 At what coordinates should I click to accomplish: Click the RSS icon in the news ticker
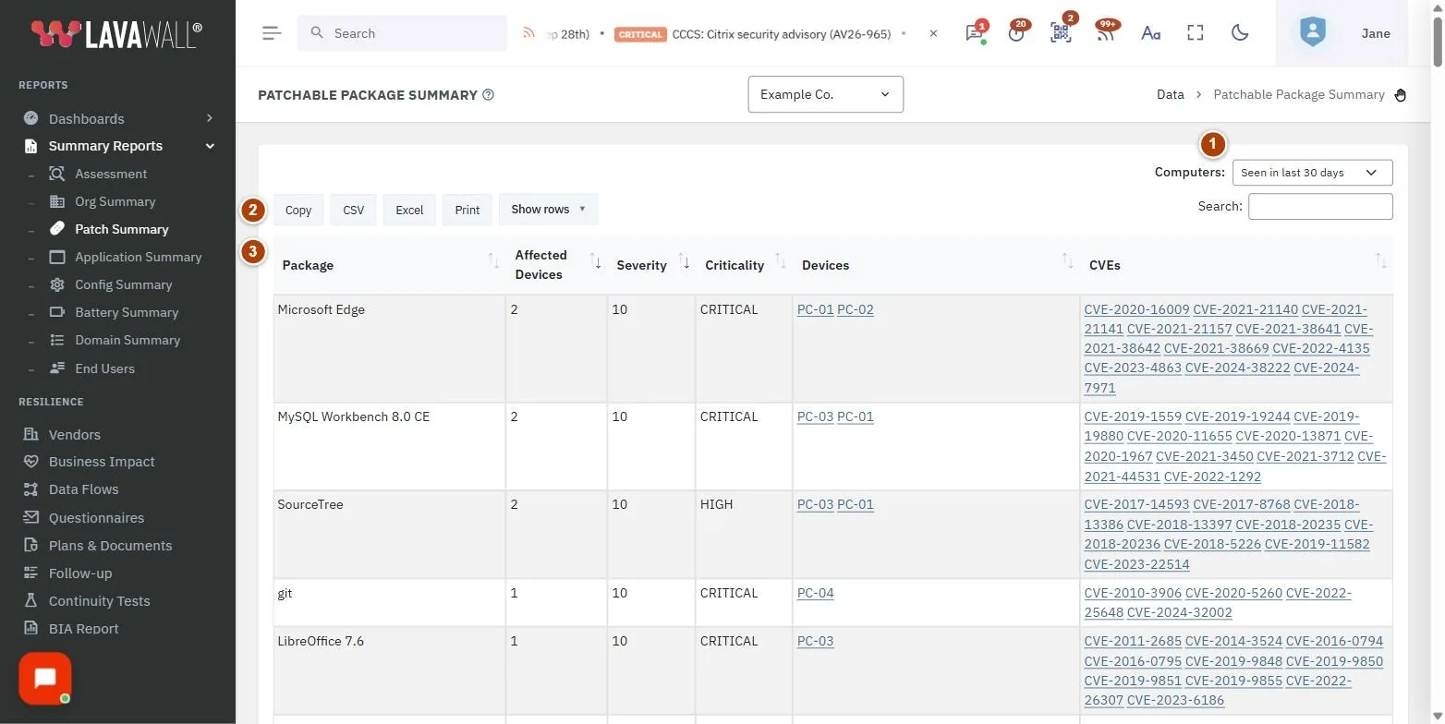coord(528,33)
